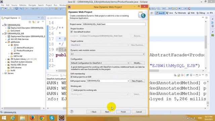
Task: Open the Search menu
Action: pos(41,5)
